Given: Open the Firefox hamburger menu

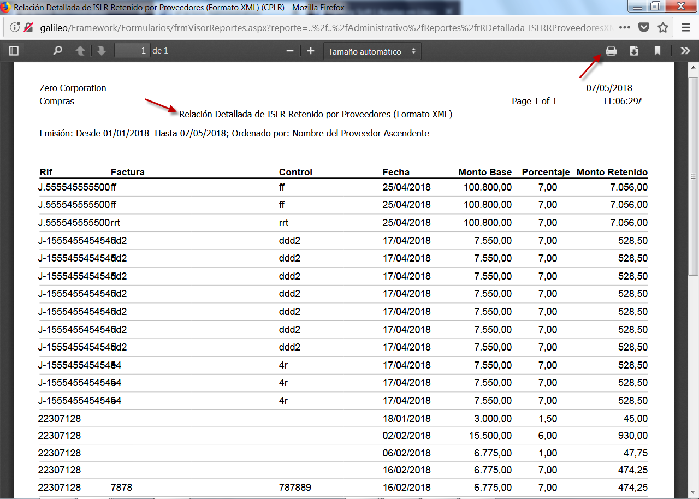Looking at the screenshot, I should [686, 28].
